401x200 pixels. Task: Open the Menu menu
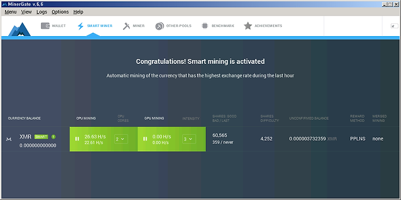pos(11,12)
